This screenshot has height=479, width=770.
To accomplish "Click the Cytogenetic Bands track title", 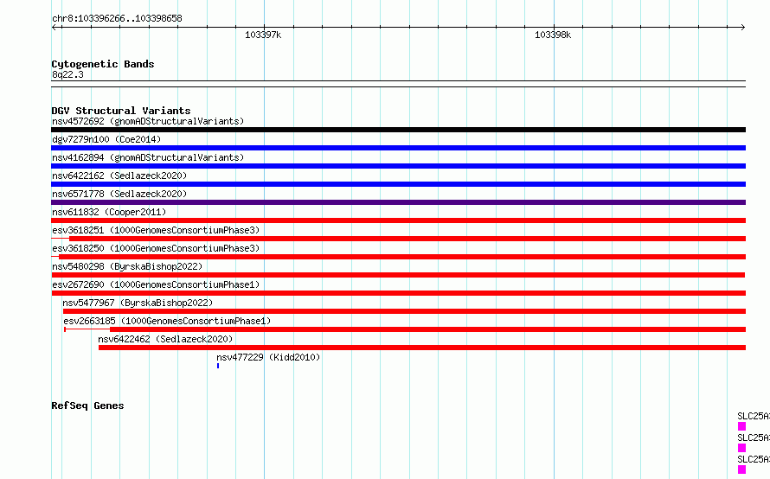I will pyautogui.click(x=103, y=64).
